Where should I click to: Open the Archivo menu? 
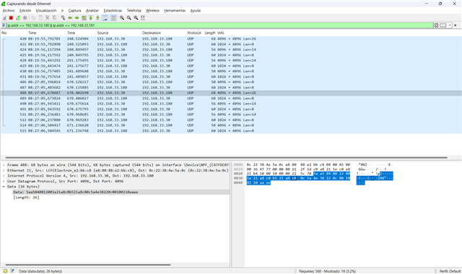pyautogui.click(x=9, y=11)
